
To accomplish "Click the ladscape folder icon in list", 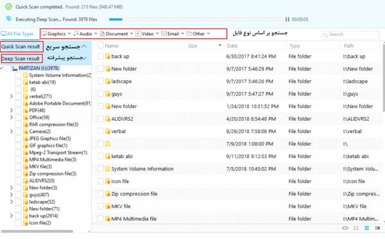I will pos(108,82).
